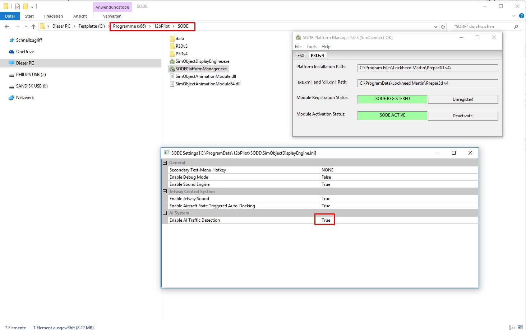Go forward in Explorer history

coord(17,27)
